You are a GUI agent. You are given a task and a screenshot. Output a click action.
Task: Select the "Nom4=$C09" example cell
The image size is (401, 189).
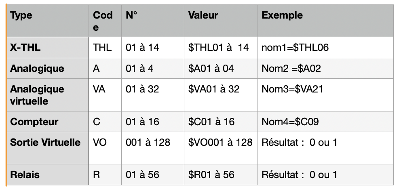[x=290, y=122]
